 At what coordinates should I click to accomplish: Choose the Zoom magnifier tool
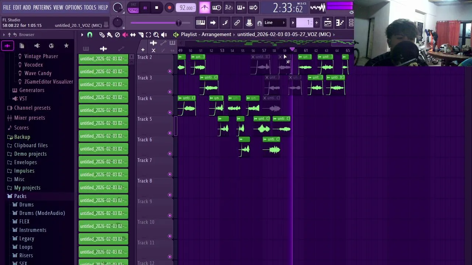click(x=156, y=35)
